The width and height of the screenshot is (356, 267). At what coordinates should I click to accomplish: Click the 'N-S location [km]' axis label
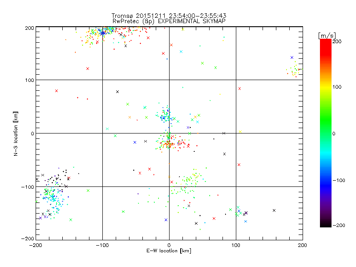[x=16, y=133]
